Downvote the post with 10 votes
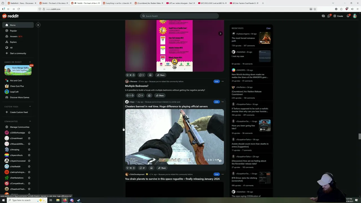This screenshot has width=361, height=203. point(133,75)
